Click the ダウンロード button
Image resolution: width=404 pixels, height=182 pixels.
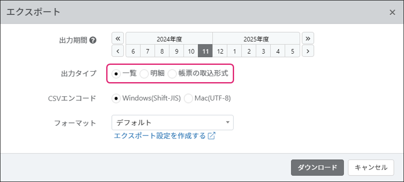(x=317, y=168)
